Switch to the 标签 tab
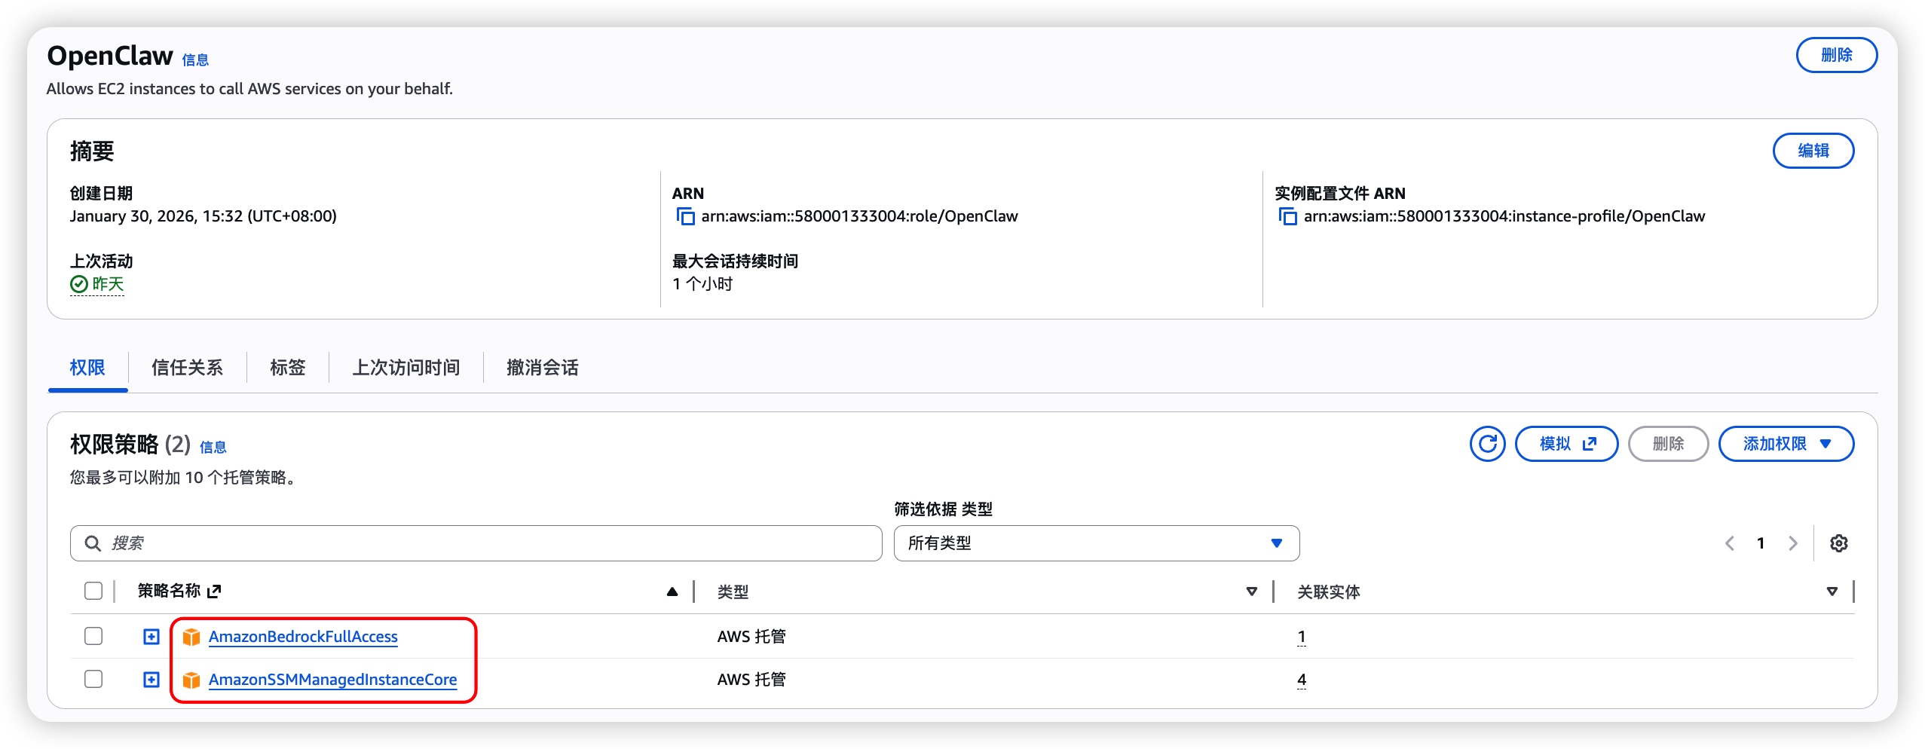The height and width of the screenshot is (749, 1925). [x=288, y=368]
